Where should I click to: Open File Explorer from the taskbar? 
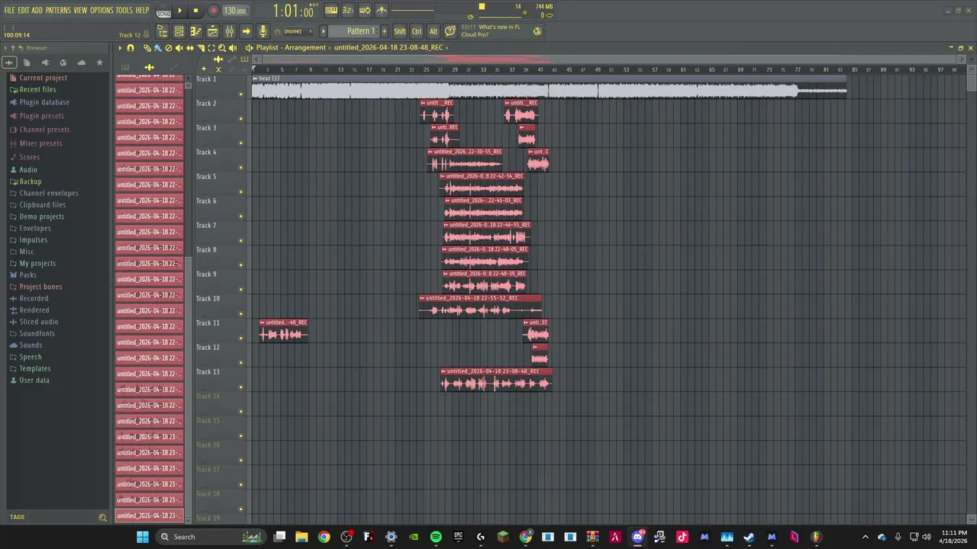[301, 537]
